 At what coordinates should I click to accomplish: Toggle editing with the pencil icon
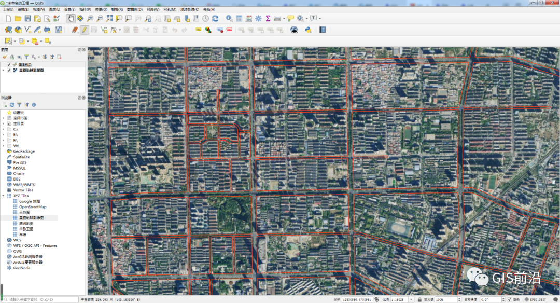[x=85, y=30]
